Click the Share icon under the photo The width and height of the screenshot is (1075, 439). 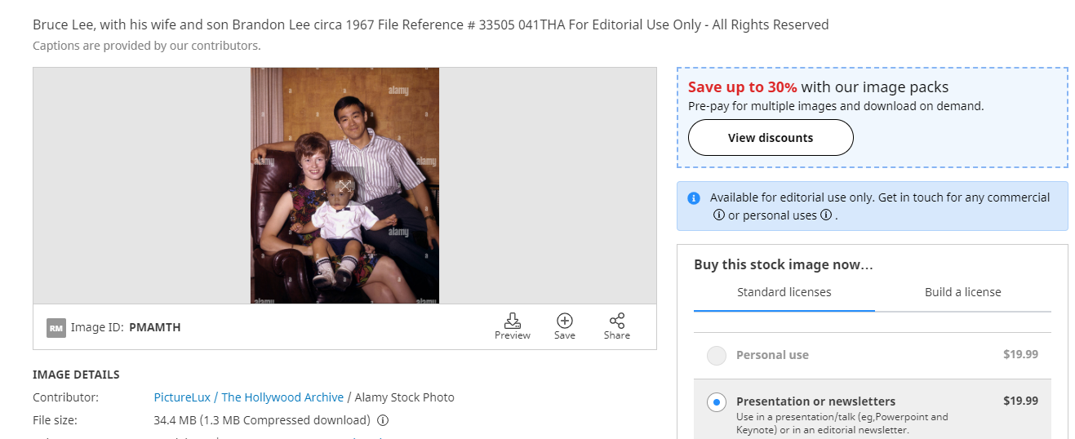pyautogui.click(x=617, y=320)
